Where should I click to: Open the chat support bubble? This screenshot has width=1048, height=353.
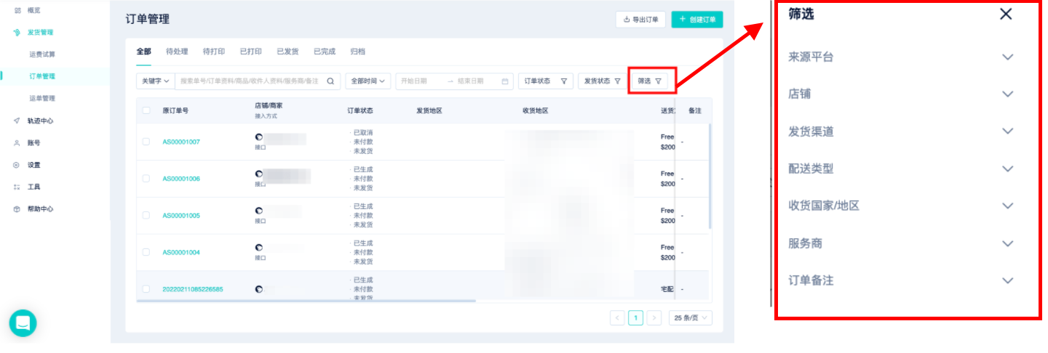[x=23, y=323]
